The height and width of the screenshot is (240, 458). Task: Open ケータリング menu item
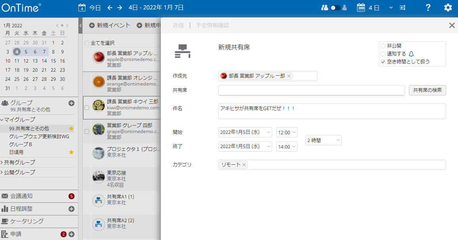pyautogui.click(x=27, y=221)
